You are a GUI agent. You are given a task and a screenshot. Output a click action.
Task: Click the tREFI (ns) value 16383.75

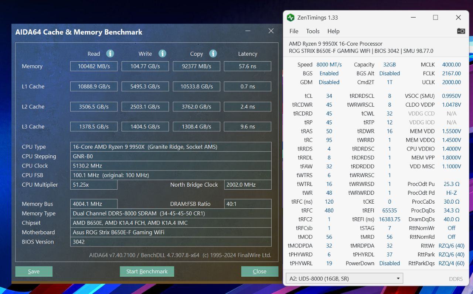click(x=389, y=219)
